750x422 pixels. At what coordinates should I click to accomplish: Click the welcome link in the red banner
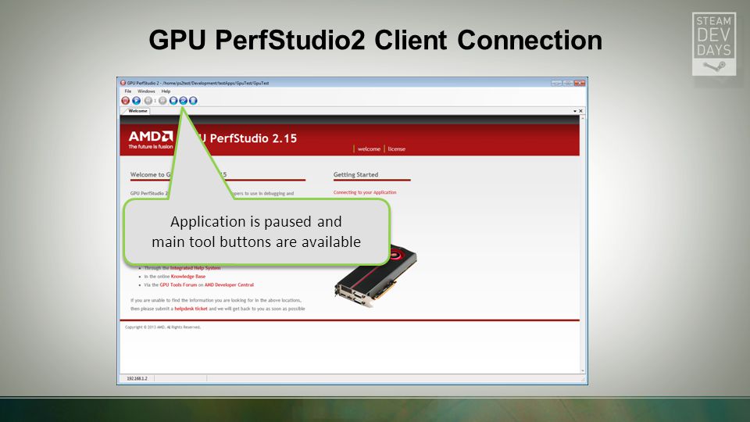pos(369,148)
